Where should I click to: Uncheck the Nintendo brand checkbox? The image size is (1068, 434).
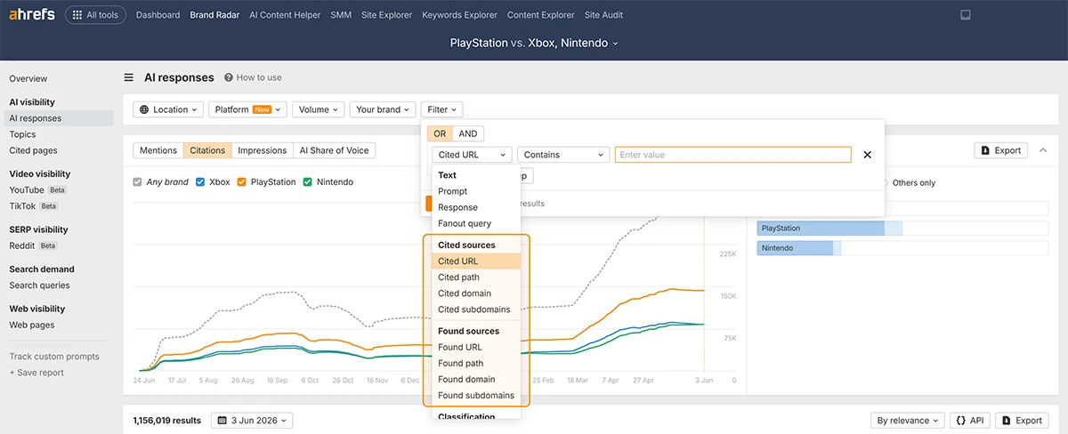point(308,182)
